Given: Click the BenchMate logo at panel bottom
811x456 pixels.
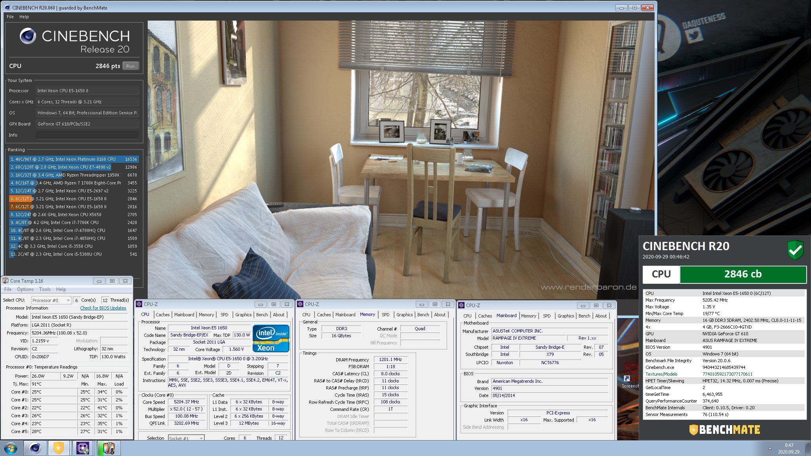Looking at the screenshot, I should pos(724,429).
